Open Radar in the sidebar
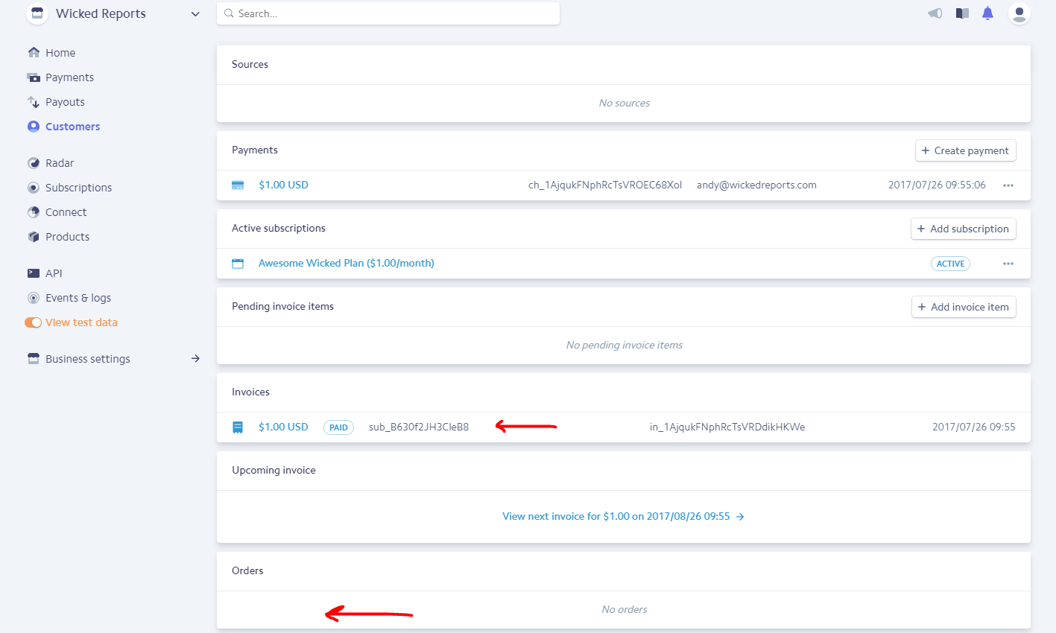 pyautogui.click(x=60, y=163)
